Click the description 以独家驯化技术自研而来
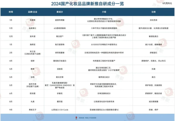The image size is (175, 121). point(104,102)
